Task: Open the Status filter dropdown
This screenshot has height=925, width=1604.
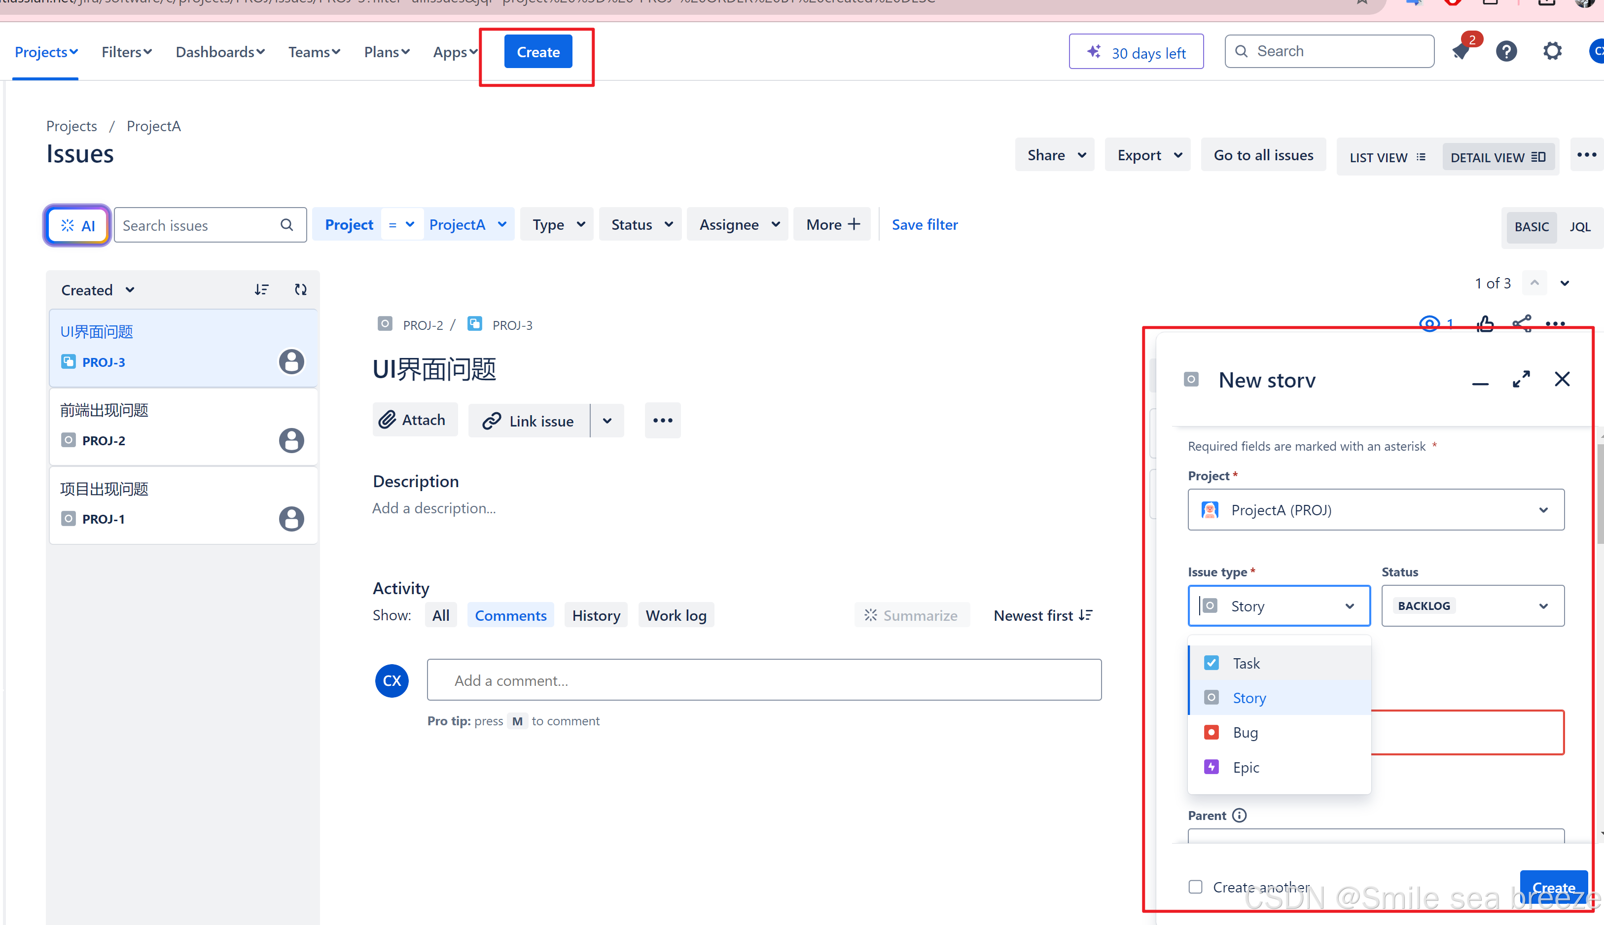Action: 640,224
